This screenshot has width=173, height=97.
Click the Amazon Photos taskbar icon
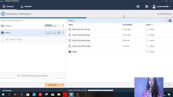tap(71, 95)
